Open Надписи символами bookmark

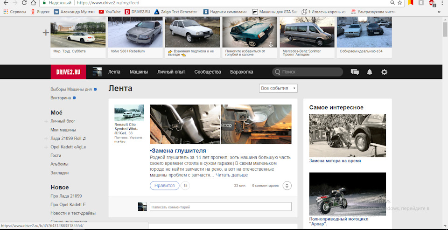[x=225, y=12]
